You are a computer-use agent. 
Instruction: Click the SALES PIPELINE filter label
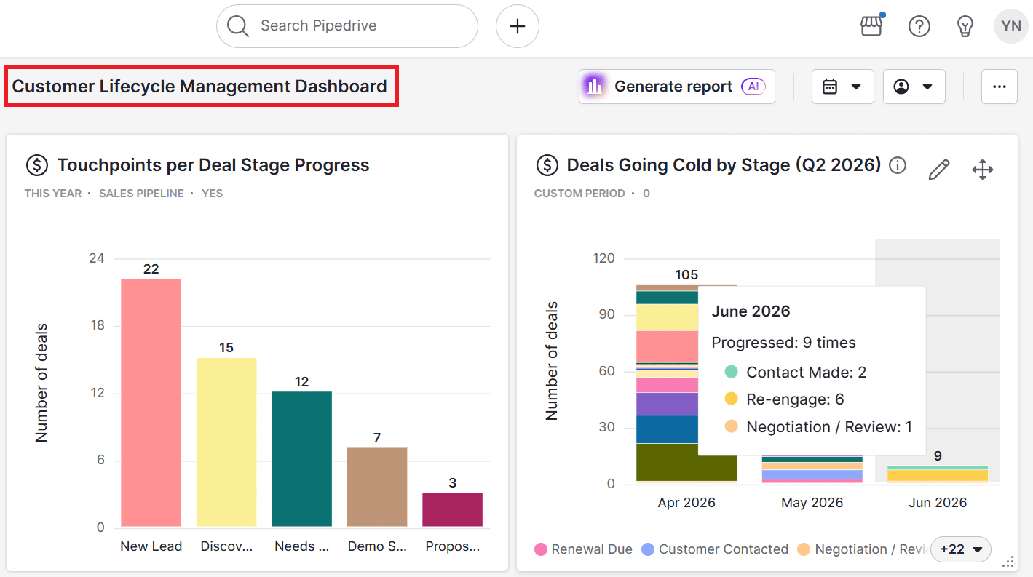pyautogui.click(x=141, y=194)
